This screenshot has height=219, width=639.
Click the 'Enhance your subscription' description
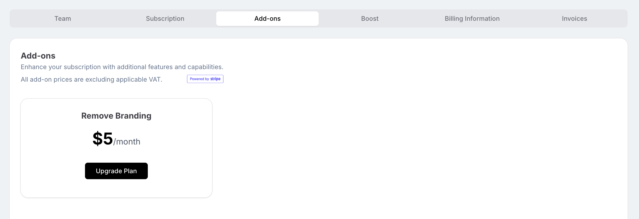tap(122, 67)
